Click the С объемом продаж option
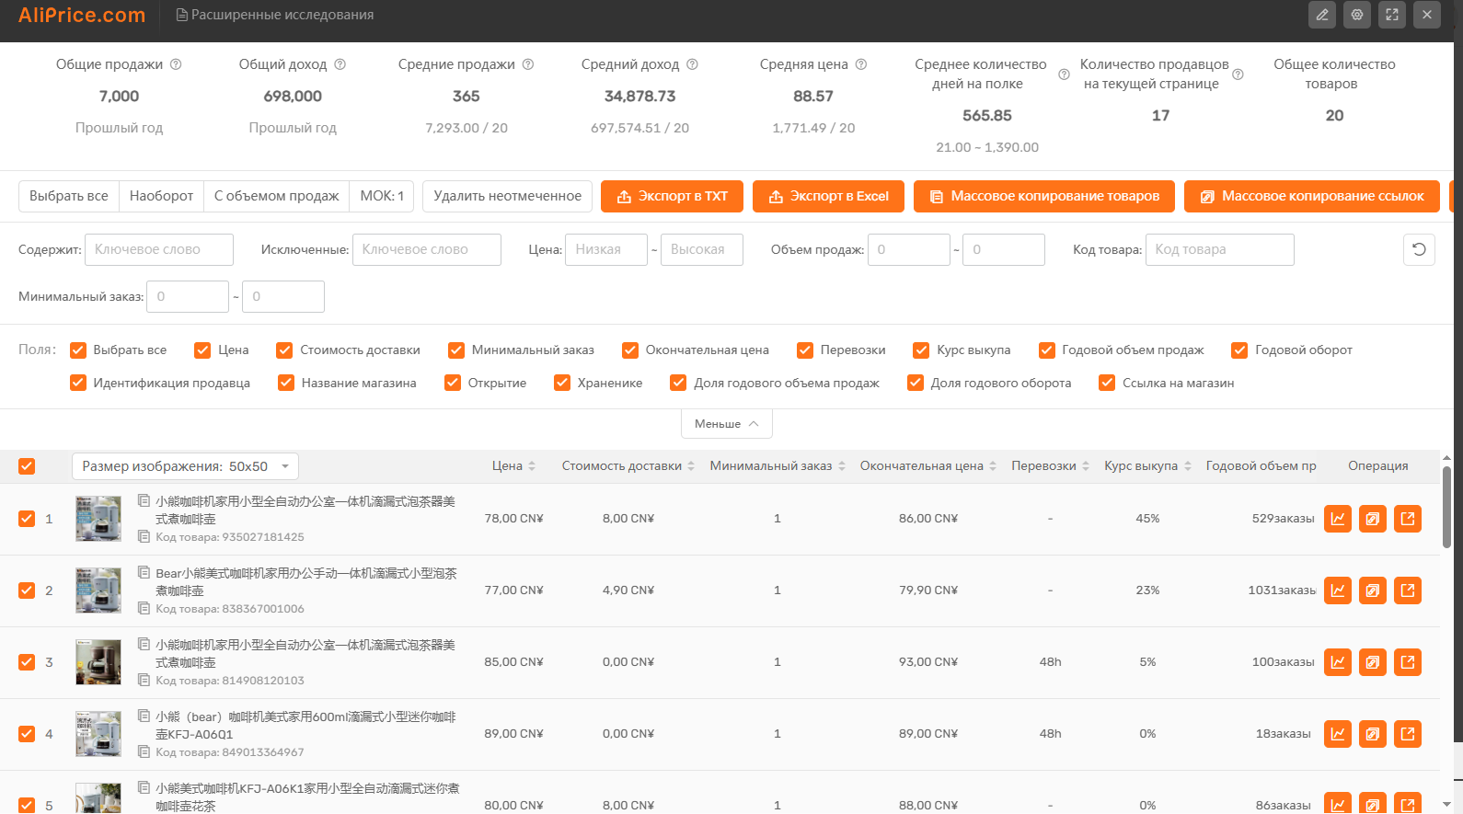This screenshot has width=1463, height=814. 276,196
